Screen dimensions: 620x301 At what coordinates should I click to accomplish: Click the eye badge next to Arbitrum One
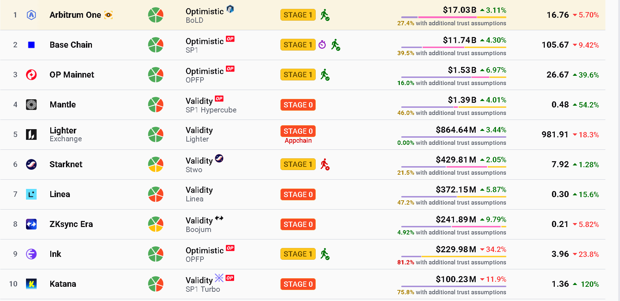pos(108,15)
